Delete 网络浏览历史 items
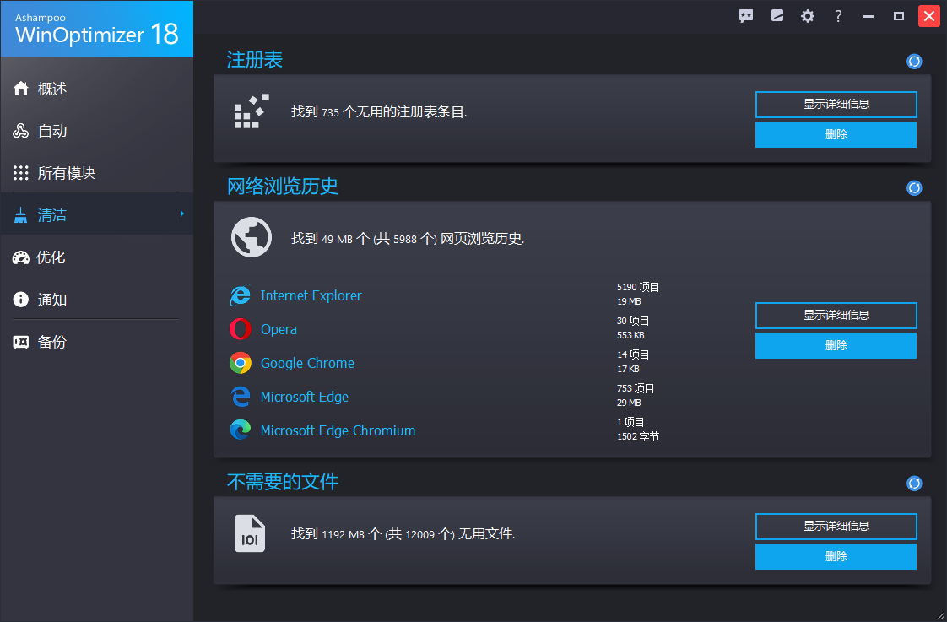The width and height of the screenshot is (947, 622). coord(836,345)
